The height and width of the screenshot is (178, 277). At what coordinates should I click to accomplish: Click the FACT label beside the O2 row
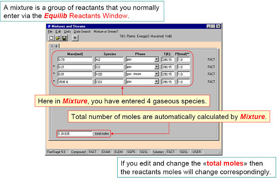coord(211,67)
